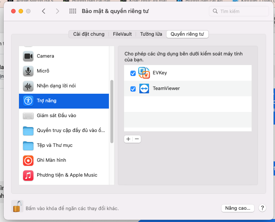The image size is (275, 222).
Task: Click the Bấm vào khóa để ngăn text
Action: tap(72, 208)
